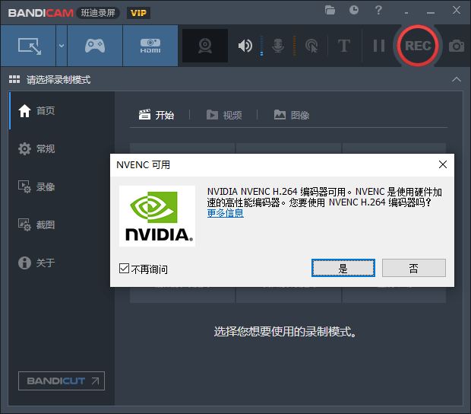
Task: Uncheck the 不再询问 checkbox
Action: pyautogui.click(x=125, y=269)
